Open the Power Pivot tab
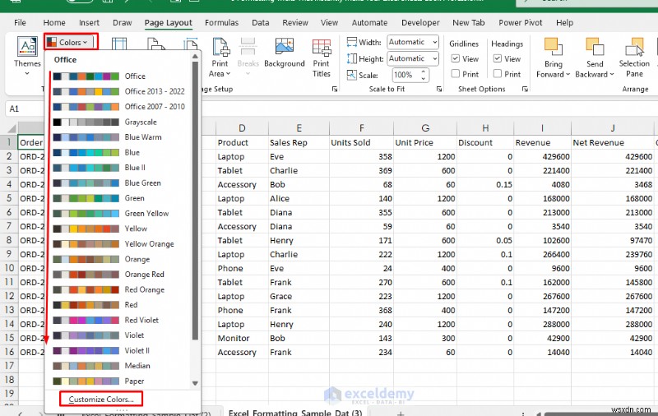658x416 pixels. tap(520, 23)
